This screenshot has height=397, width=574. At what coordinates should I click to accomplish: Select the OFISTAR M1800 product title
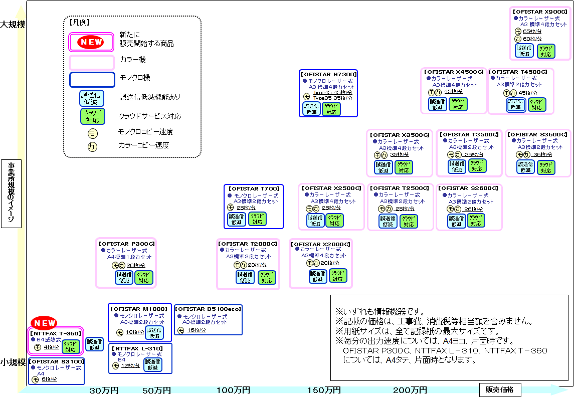click(139, 309)
